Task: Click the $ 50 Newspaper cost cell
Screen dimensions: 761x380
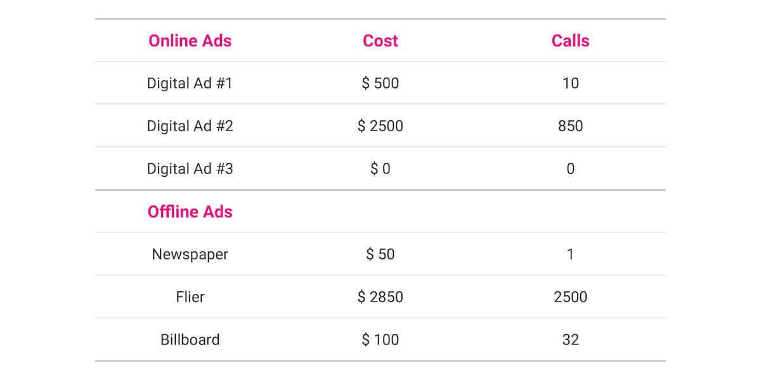Action: [380, 254]
